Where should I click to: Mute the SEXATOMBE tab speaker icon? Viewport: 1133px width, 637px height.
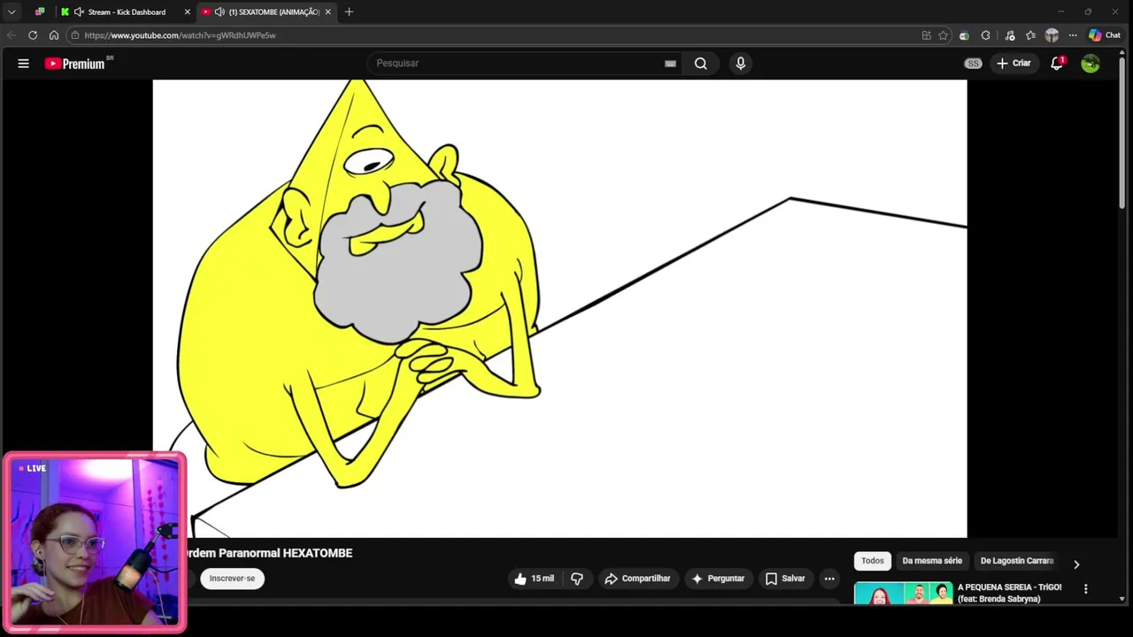pos(220,12)
